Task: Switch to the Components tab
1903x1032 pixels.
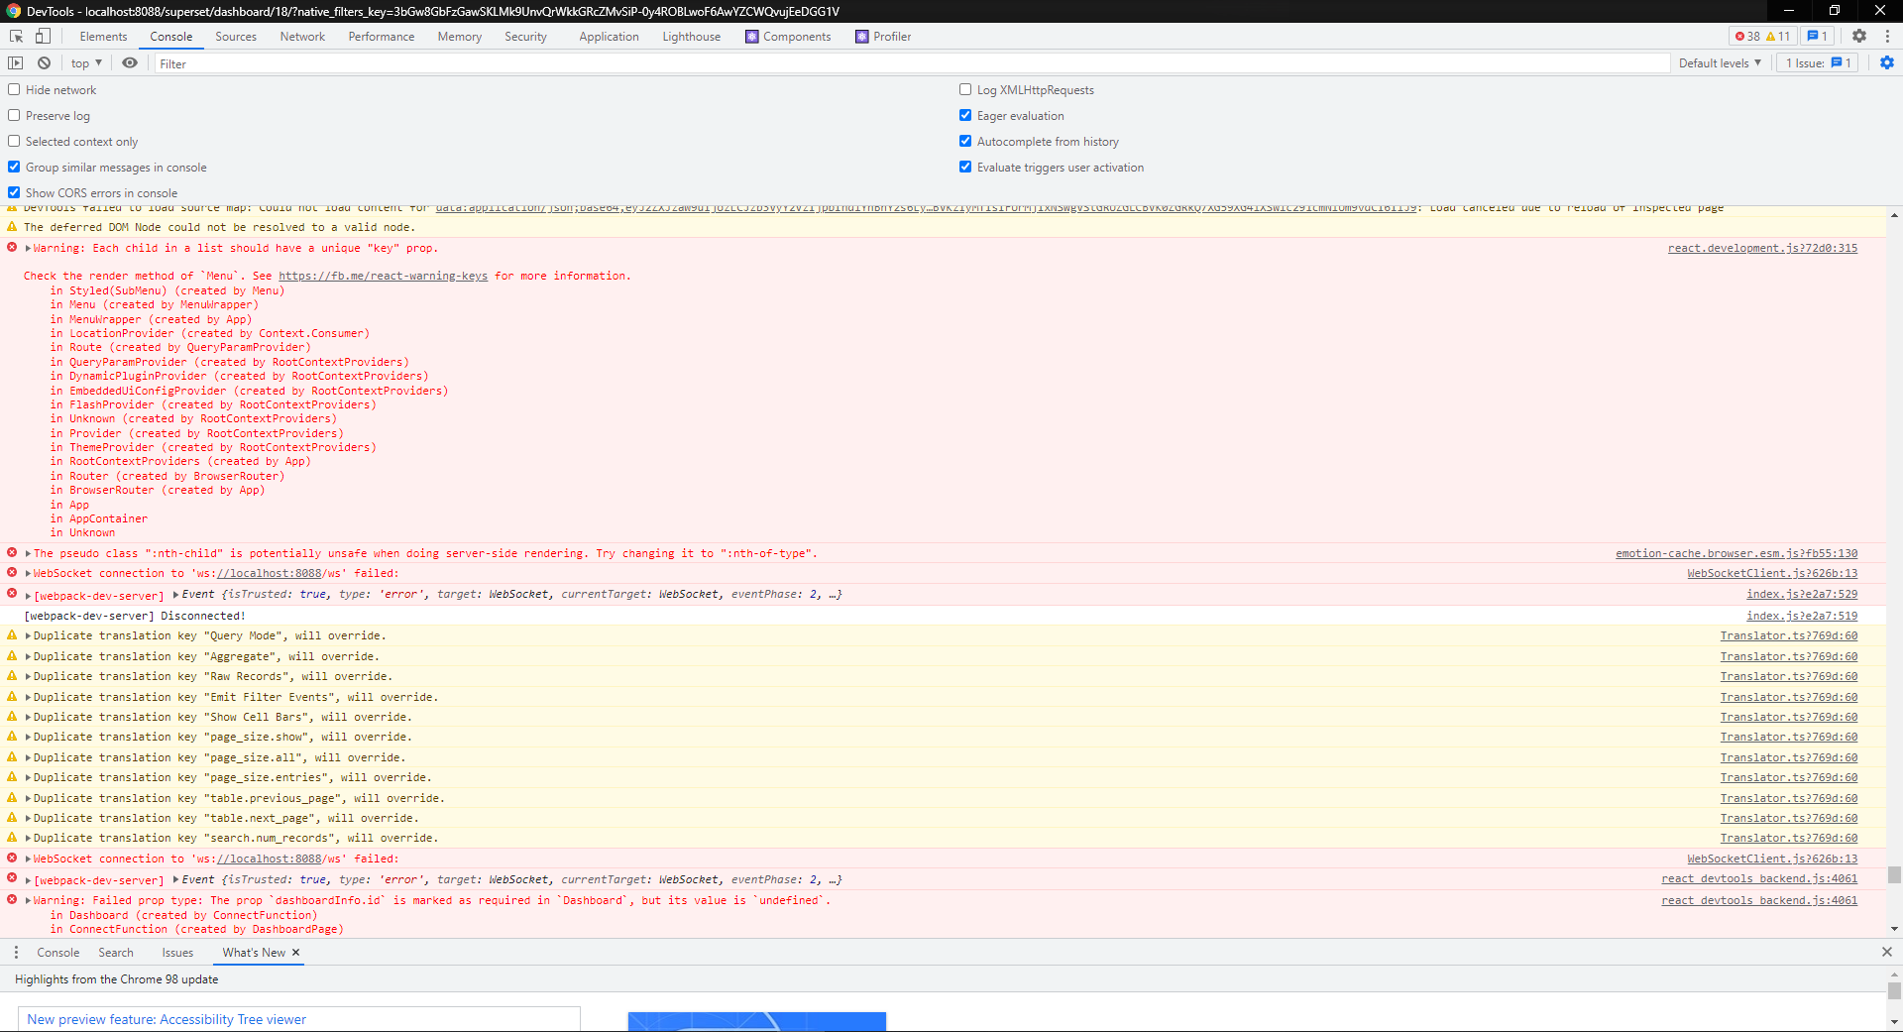Action: coord(796,36)
